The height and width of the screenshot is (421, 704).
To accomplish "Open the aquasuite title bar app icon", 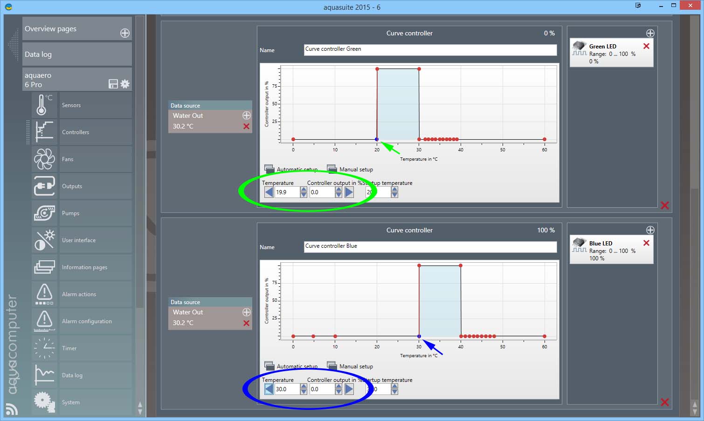I will pyautogui.click(x=8, y=7).
